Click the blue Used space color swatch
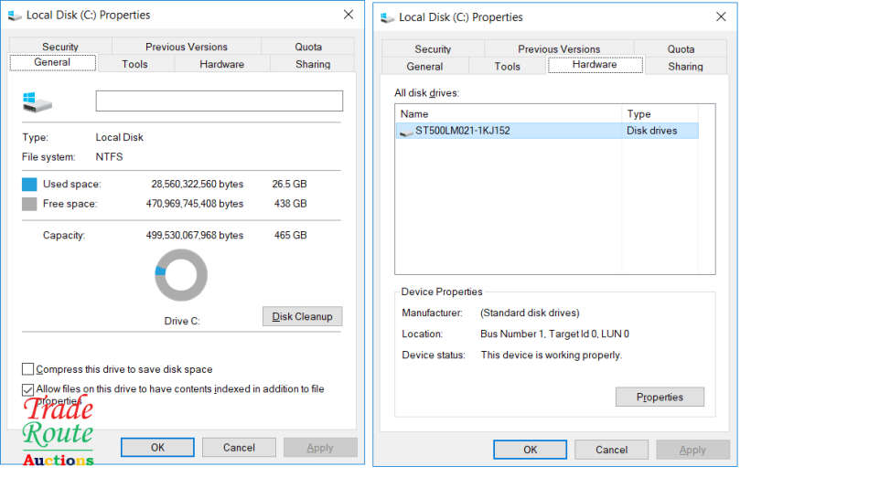Screen dimensions: 869x488 tap(29, 185)
